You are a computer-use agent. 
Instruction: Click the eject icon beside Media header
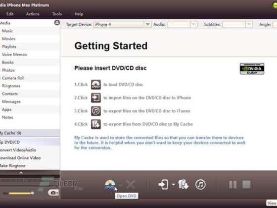[57, 23]
